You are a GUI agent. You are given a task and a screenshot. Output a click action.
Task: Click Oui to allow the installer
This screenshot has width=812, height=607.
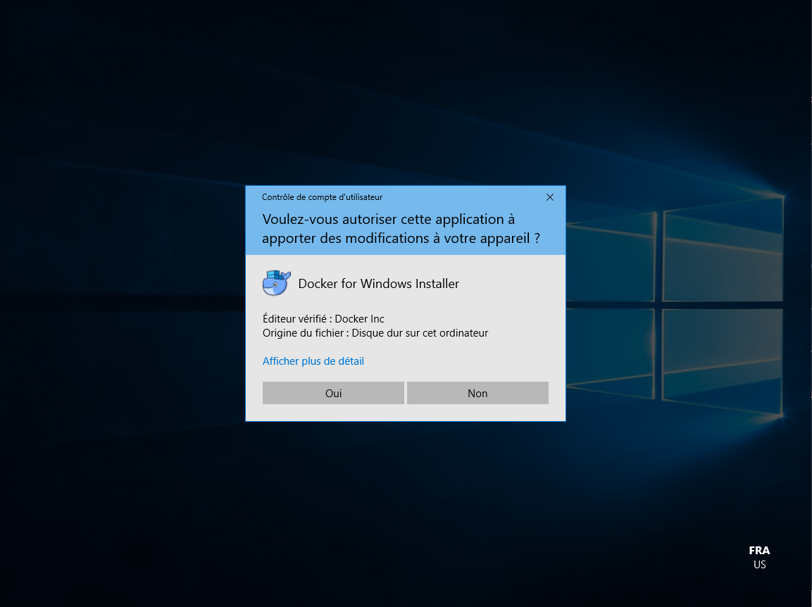(333, 393)
